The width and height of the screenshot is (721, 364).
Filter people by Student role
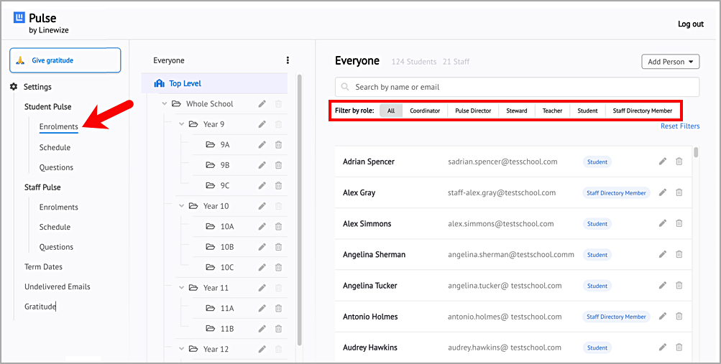click(x=587, y=111)
